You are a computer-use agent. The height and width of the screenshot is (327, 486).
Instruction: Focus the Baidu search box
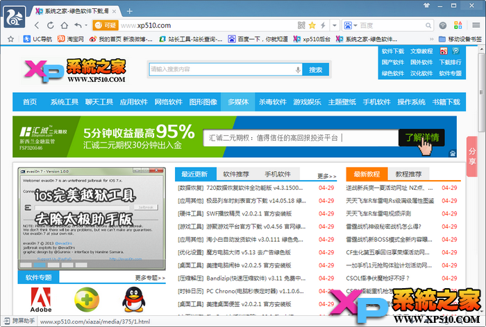pyautogui.click(x=392, y=26)
